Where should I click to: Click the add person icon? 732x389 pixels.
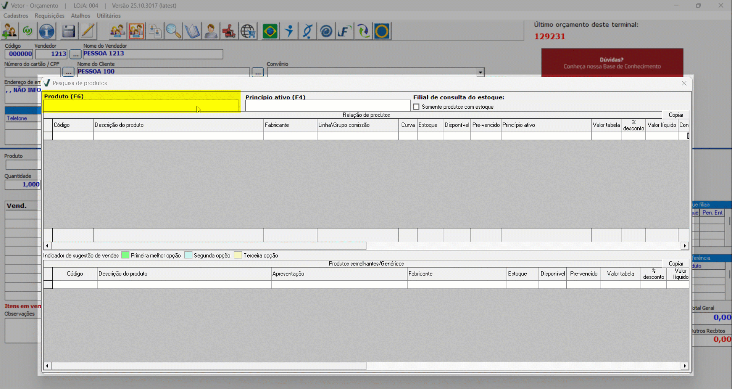(x=10, y=31)
